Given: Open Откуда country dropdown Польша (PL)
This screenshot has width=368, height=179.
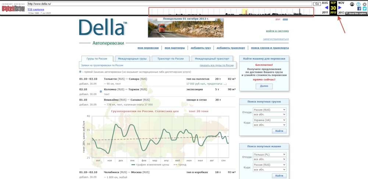Looking at the screenshot, I should [270, 154].
